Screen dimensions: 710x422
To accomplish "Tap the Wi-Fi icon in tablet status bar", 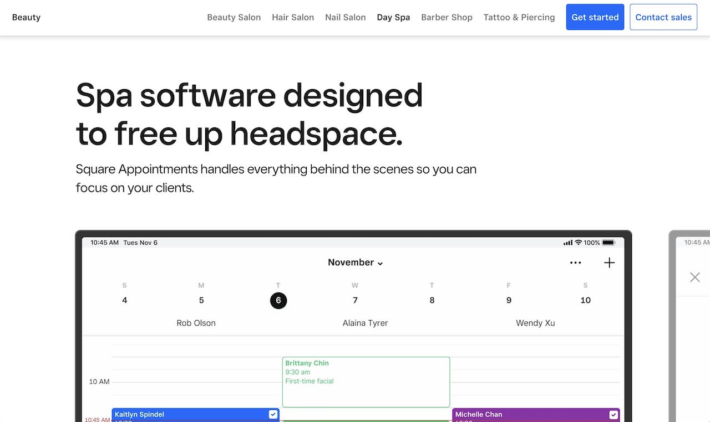I will click(x=578, y=243).
